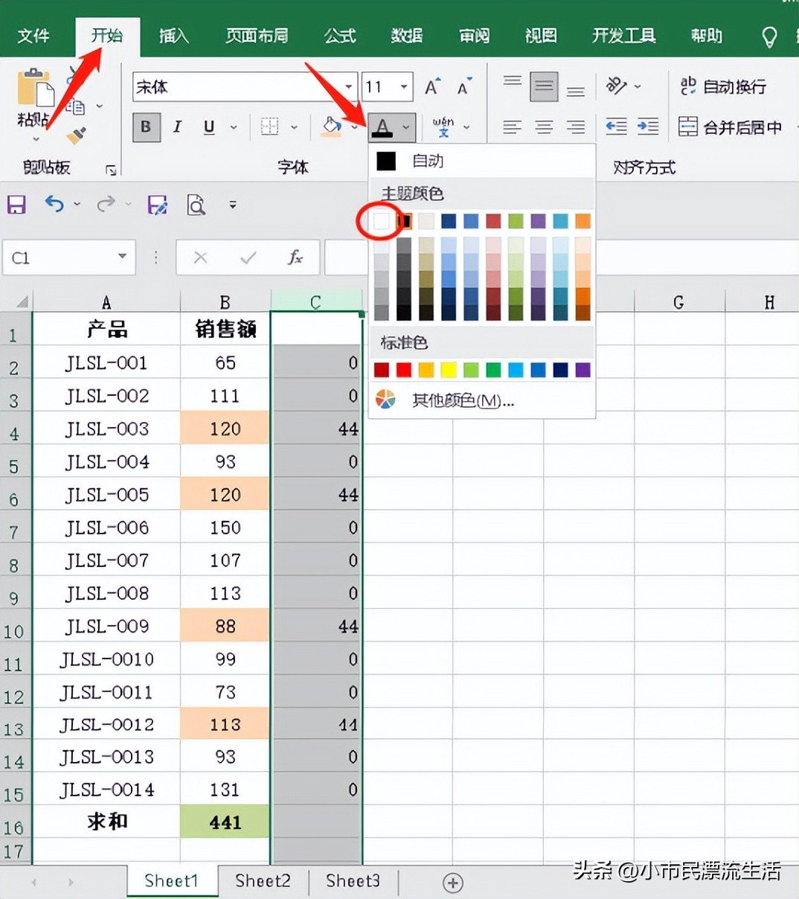Image resolution: width=799 pixels, height=899 pixels.
Task: Click 合并后居中 merge and center button
Action: 730,127
